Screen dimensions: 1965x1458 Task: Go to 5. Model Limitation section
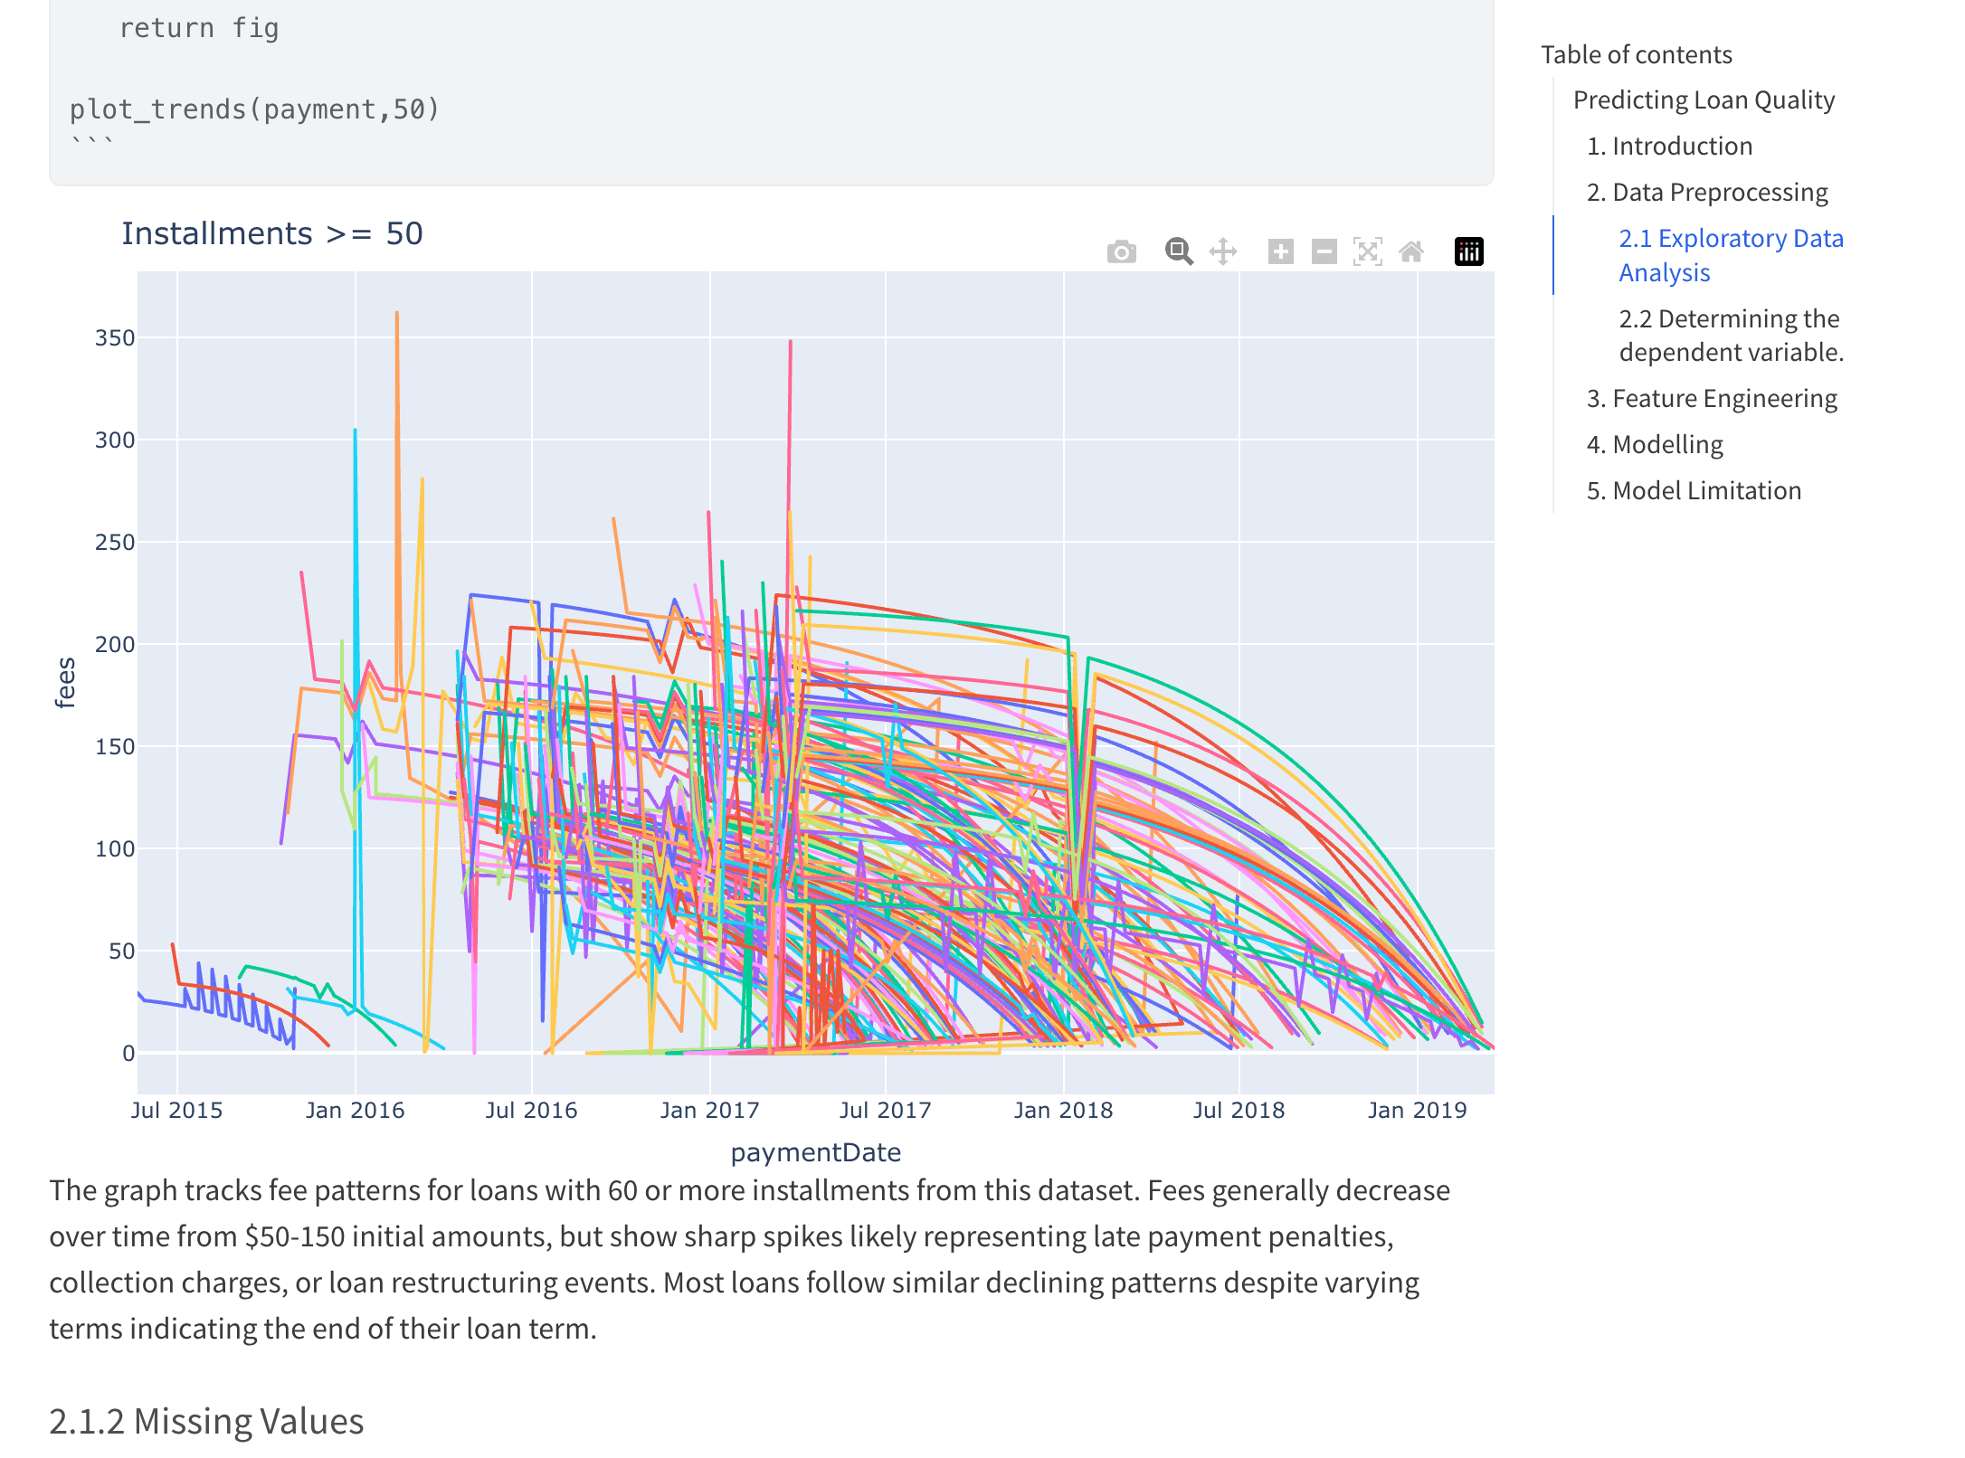point(1694,490)
